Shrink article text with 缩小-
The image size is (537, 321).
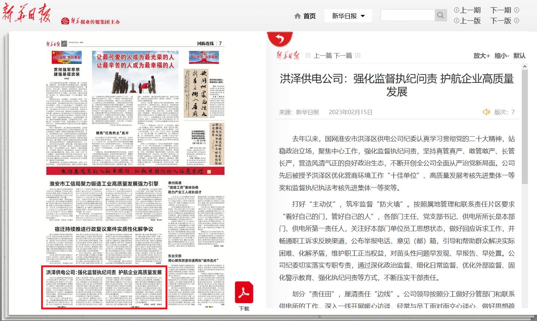tap(502, 56)
